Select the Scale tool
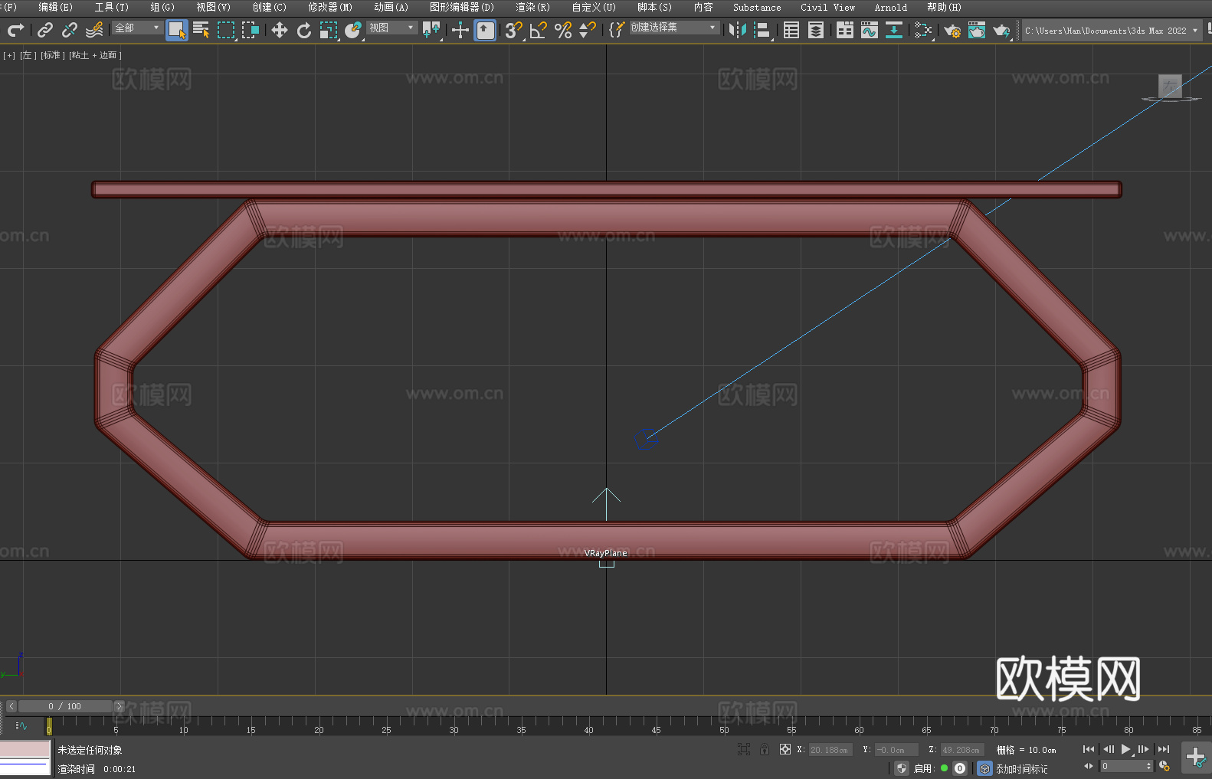This screenshot has height=779, width=1212. click(329, 30)
